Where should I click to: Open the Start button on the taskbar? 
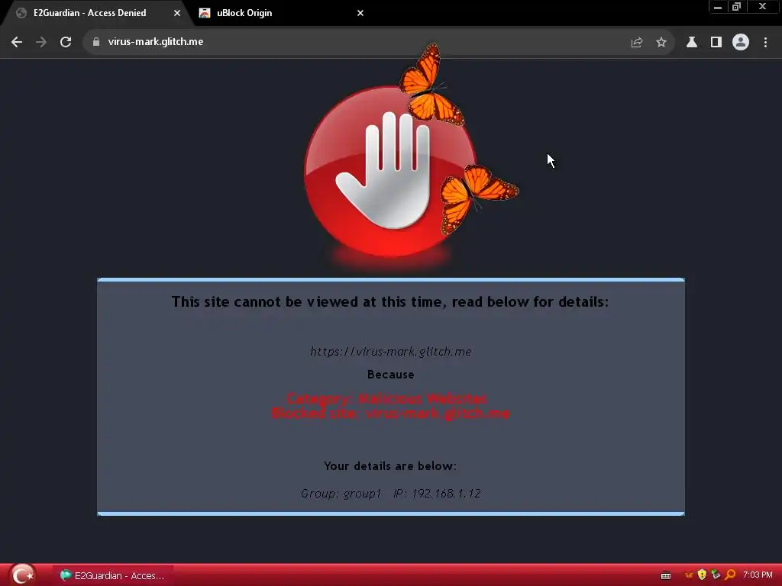click(22, 575)
